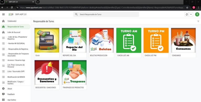Focus the Search Responsable de Turno field

tap(106, 14)
